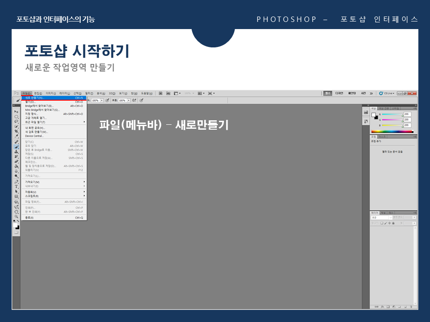This screenshot has height=322, width=430.
Task: Click foreground color swatch in Color panel
Action: pyautogui.click(x=374, y=115)
